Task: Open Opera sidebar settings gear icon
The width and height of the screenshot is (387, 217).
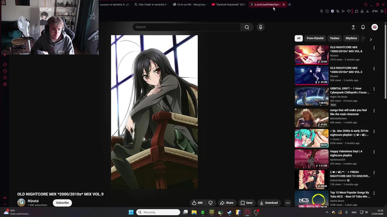Action: click(x=5, y=84)
